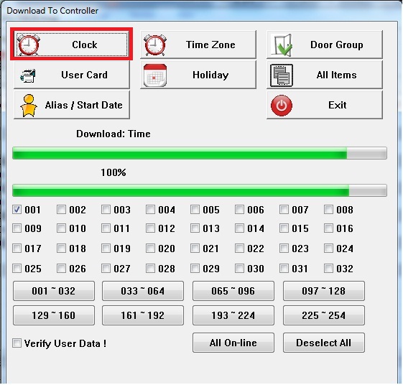
Task: Click the All Items documents icon
Action: coord(282,75)
